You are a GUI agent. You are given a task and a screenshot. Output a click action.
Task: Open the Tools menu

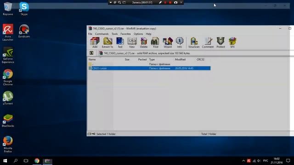coord(114,34)
